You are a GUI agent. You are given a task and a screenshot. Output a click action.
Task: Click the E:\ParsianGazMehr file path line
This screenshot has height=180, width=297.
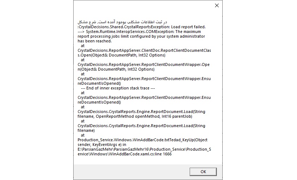144,149
